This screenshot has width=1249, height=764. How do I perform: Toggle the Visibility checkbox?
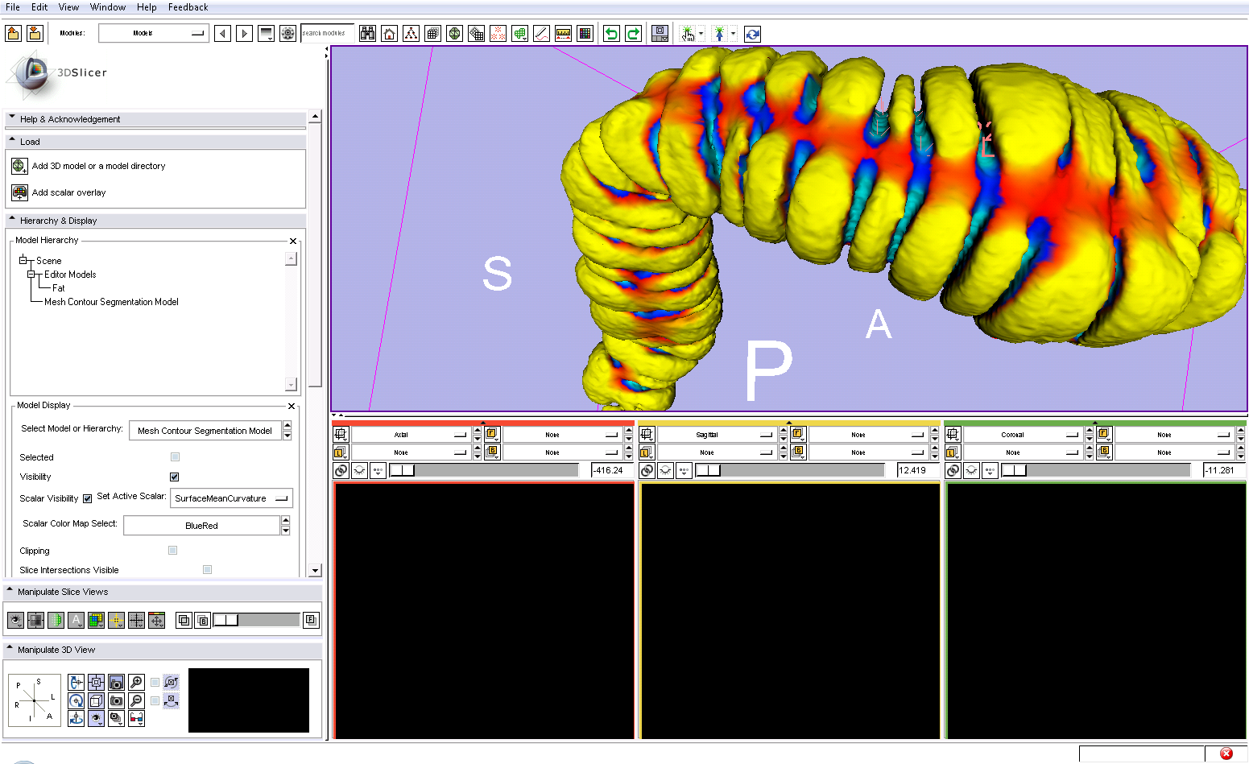coord(174,477)
